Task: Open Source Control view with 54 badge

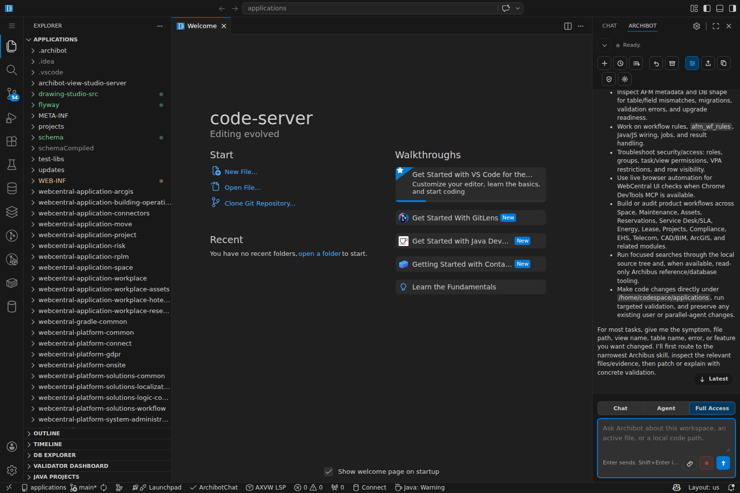Action: click(12, 94)
